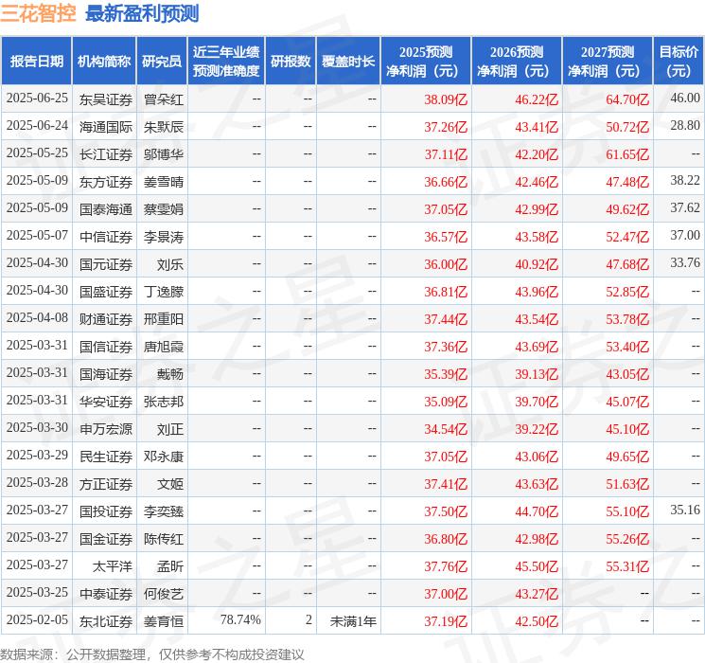Click the 东北证券 institution cell
The image size is (705, 663).
tap(106, 621)
